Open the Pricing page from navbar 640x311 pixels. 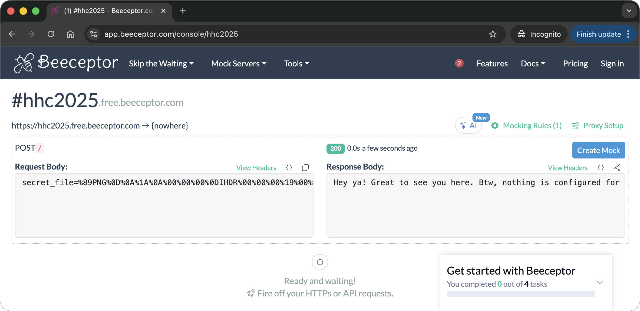[x=575, y=63]
